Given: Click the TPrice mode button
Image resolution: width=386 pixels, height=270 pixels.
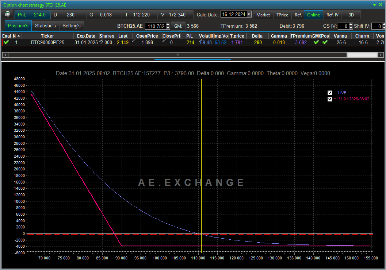Looking at the screenshot, I should tap(282, 15).
